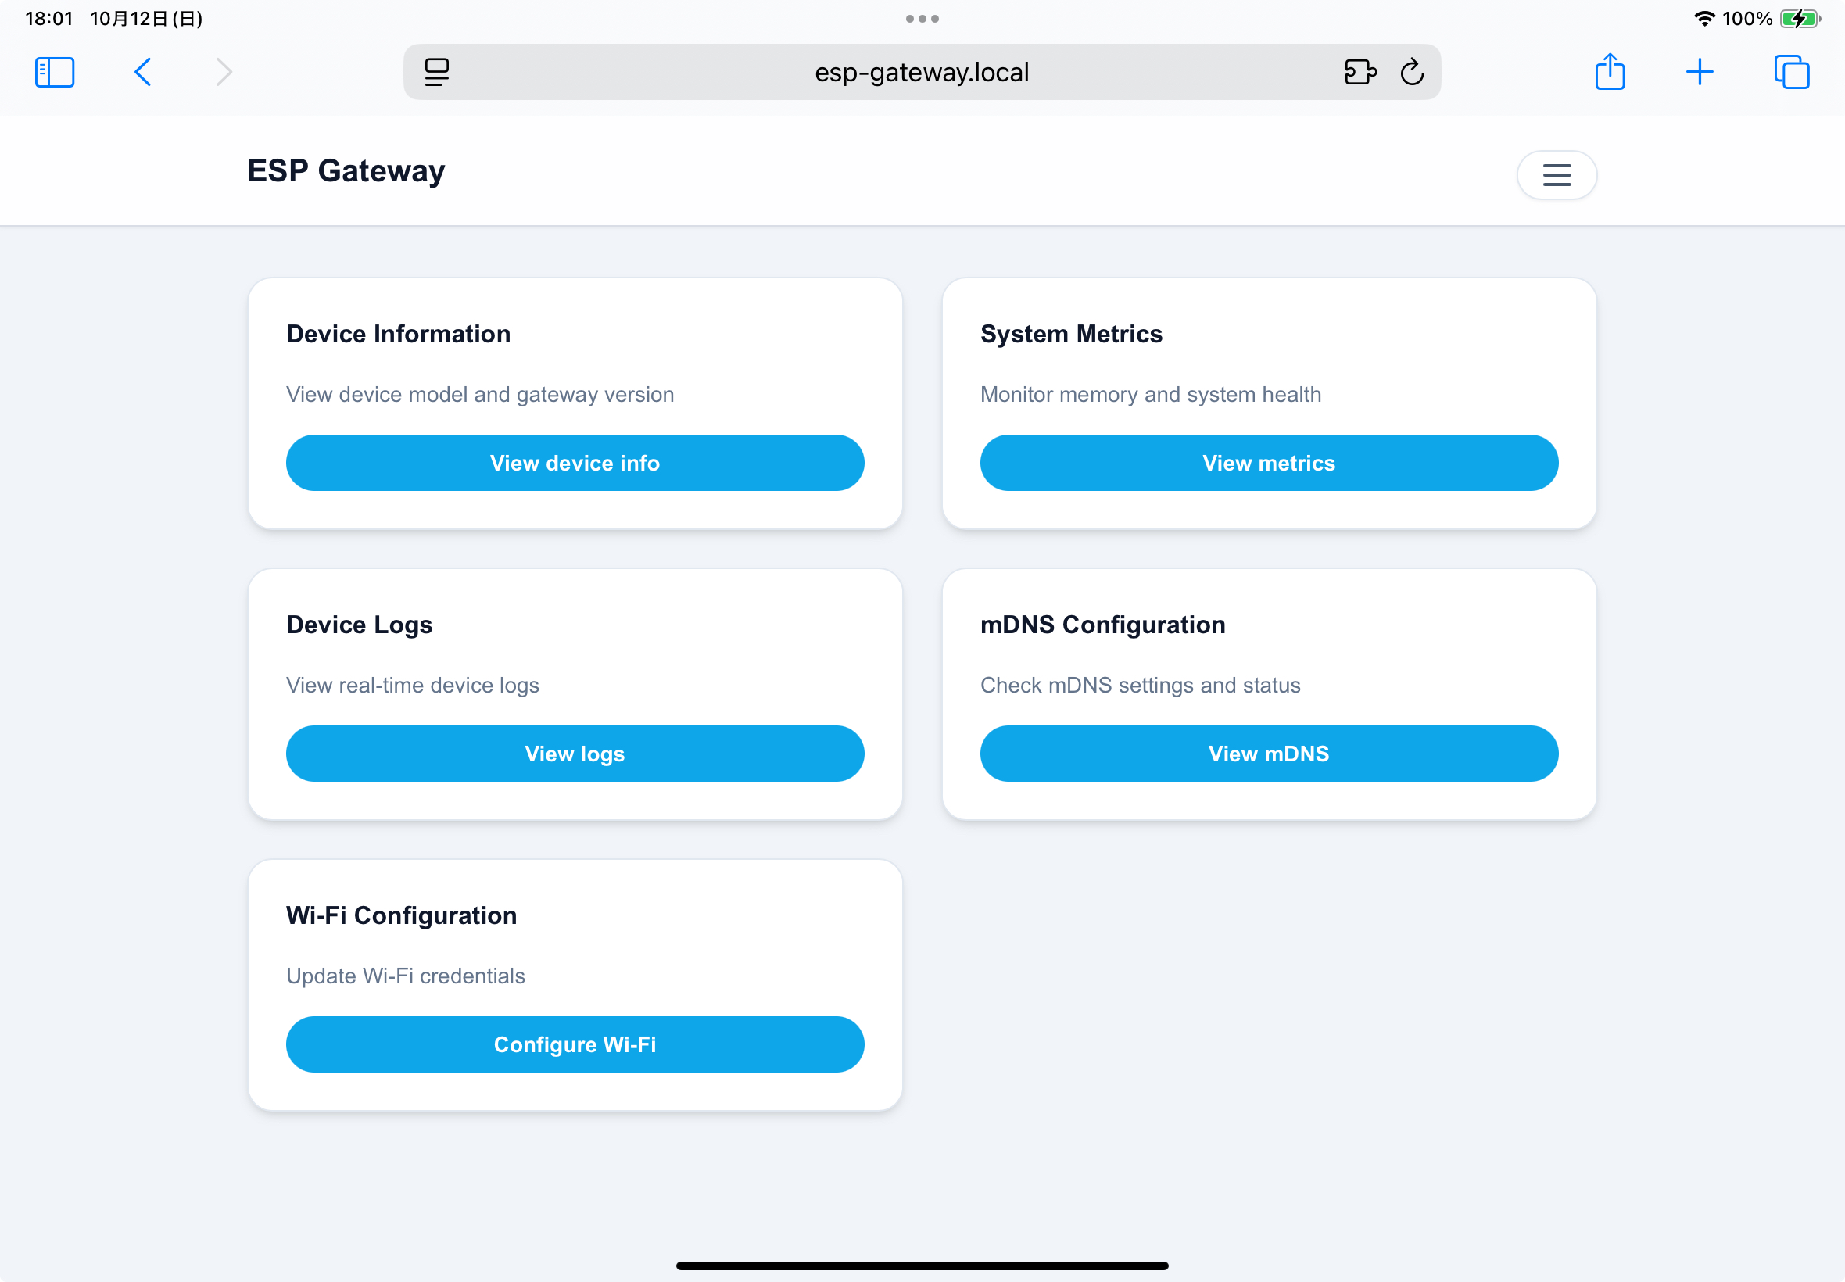The height and width of the screenshot is (1282, 1845).
Task: Tap the home indicator bar at bottom
Action: pyautogui.click(x=922, y=1265)
